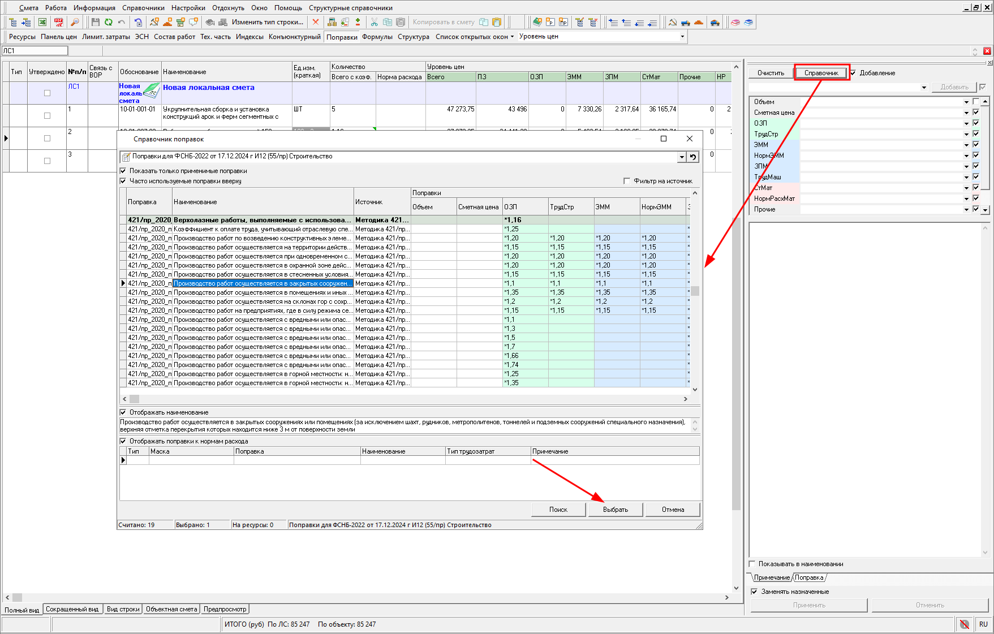
Task: Select the 'Верхолазные работы' correction row
Action: pyautogui.click(x=262, y=220)
